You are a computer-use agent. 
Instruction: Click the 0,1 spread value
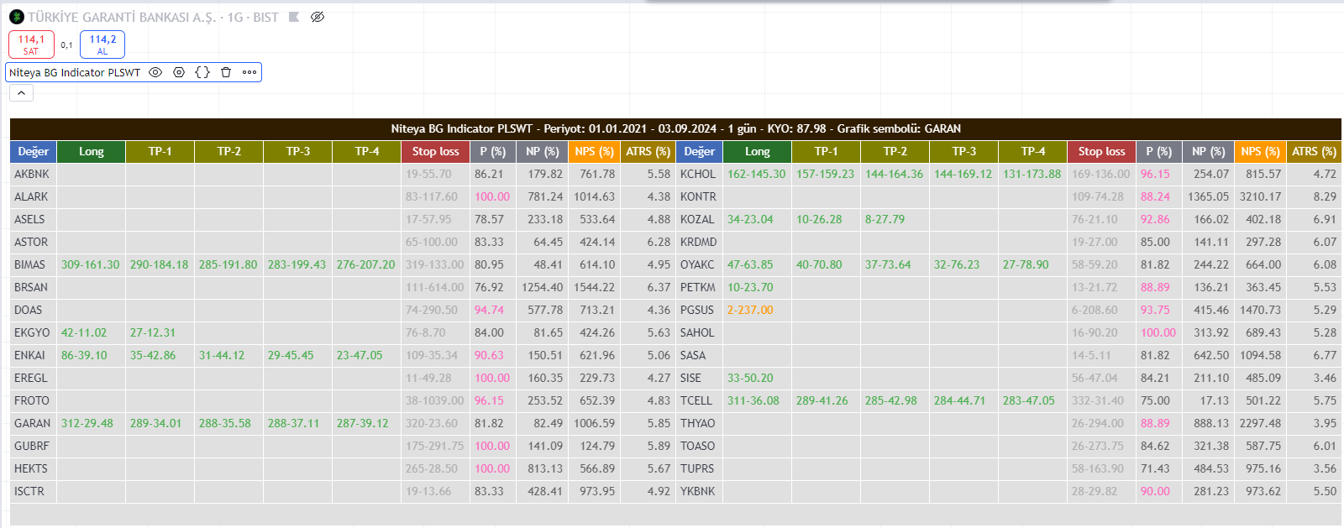click(x=66, y=45)
